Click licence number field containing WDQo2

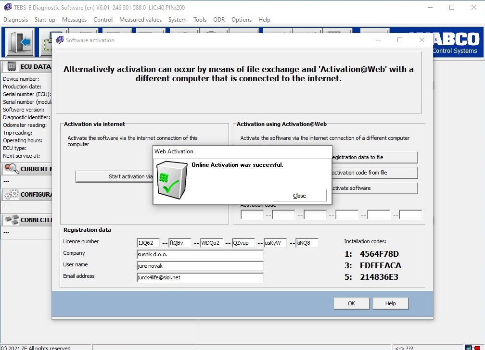pyautogui.click(x=212, y=243)
